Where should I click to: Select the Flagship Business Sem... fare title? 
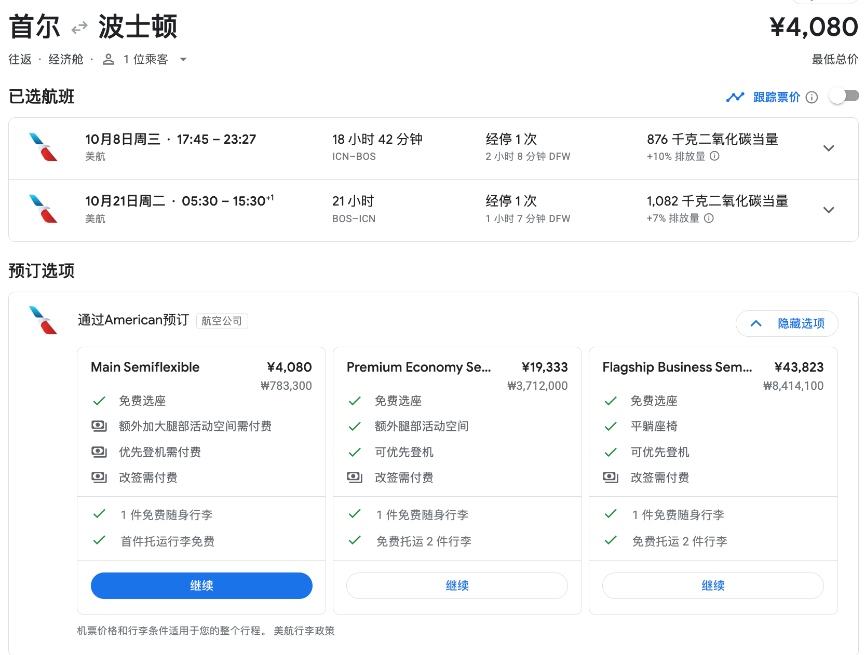pyautogui.click(x=677, y=367)
